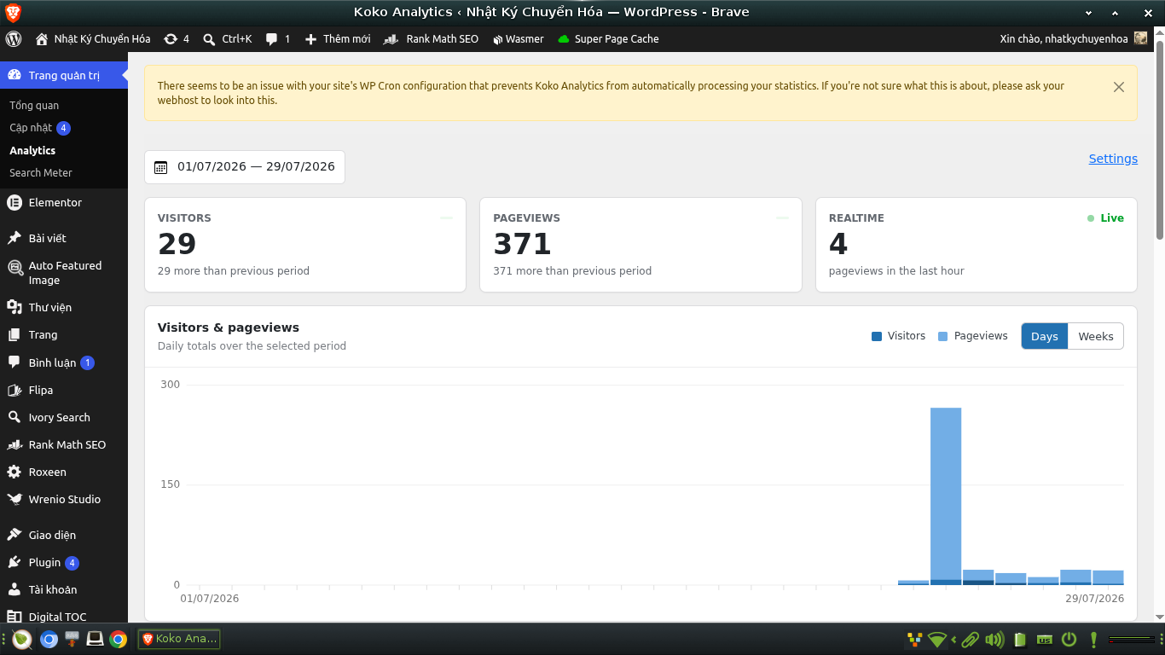Click the Bình luận comments icon in sidebar
Screen dimensions: 1165x655
14,362
